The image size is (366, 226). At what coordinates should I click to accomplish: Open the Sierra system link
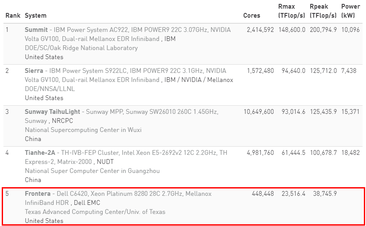click(34, 71)
